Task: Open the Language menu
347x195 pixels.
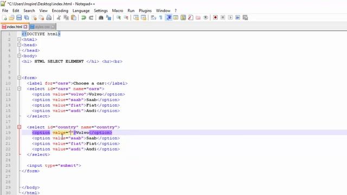Action: (x=81, y=11)
